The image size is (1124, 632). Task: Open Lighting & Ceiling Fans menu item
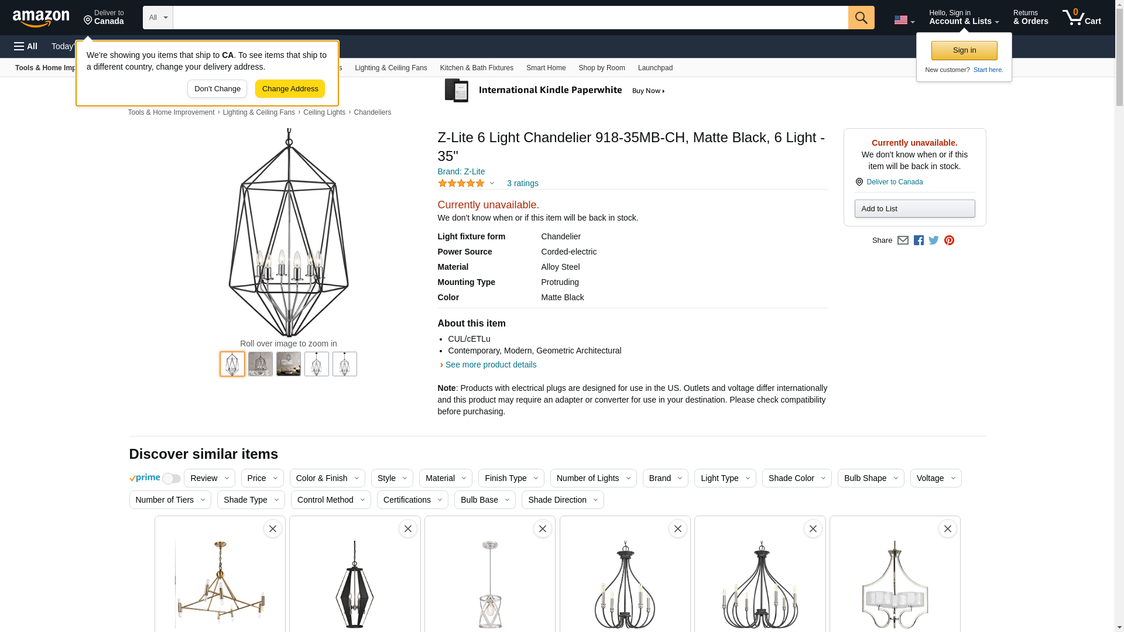click(390, 68)
